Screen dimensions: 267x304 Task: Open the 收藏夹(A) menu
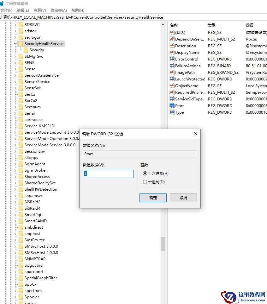(x=58, y=10)
